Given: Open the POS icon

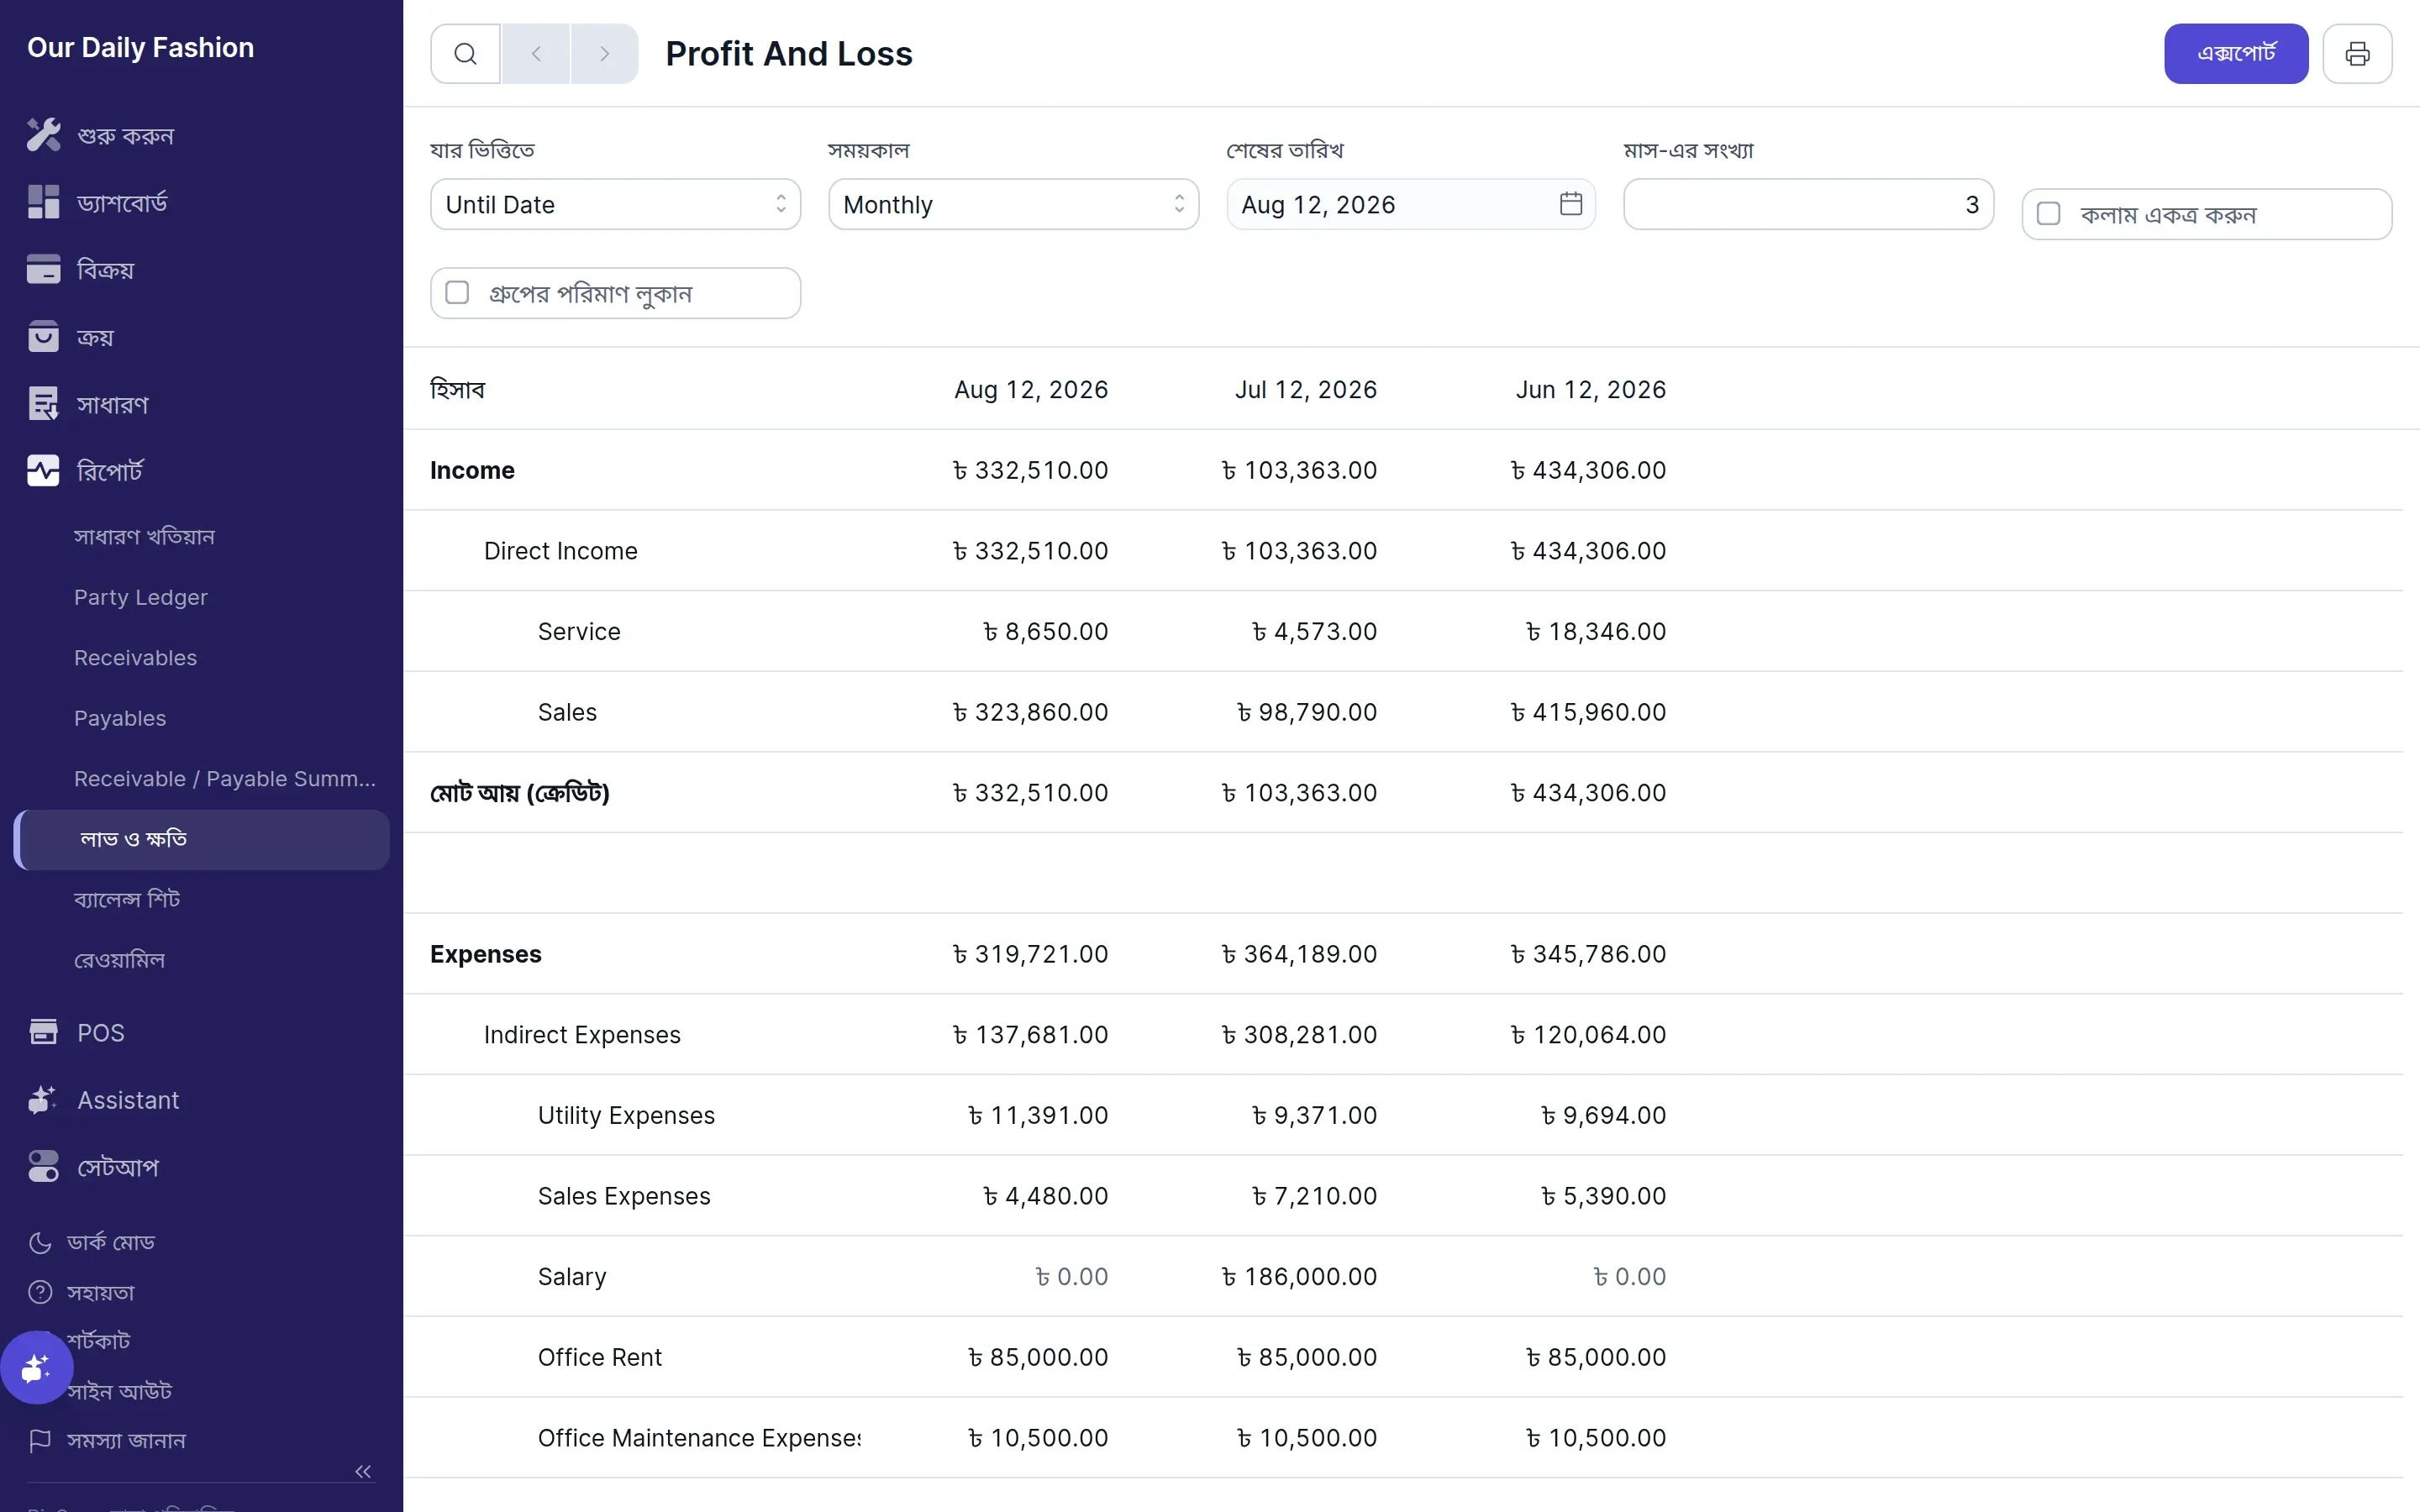Looking at the screenshot, I should tap(43, 1032).
